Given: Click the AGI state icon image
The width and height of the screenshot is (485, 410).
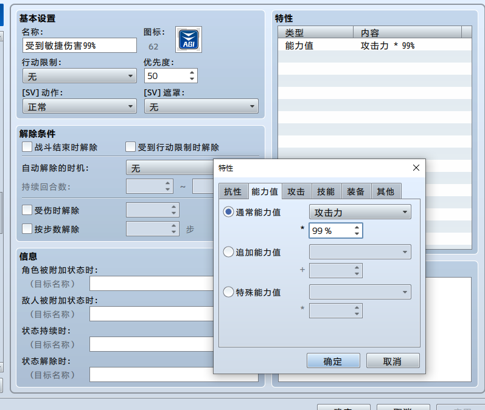Looking at the screenshot, I should 189,39.
